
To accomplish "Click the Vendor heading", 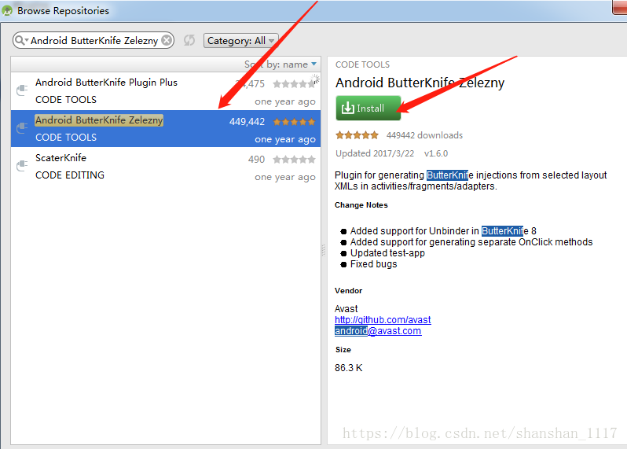I will [x=348, y=290].
